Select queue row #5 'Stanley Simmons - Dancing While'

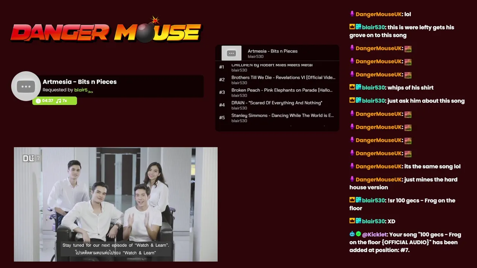point(277,118)
